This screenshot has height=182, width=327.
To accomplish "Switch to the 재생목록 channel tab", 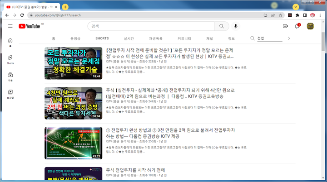I will point(156,38).
